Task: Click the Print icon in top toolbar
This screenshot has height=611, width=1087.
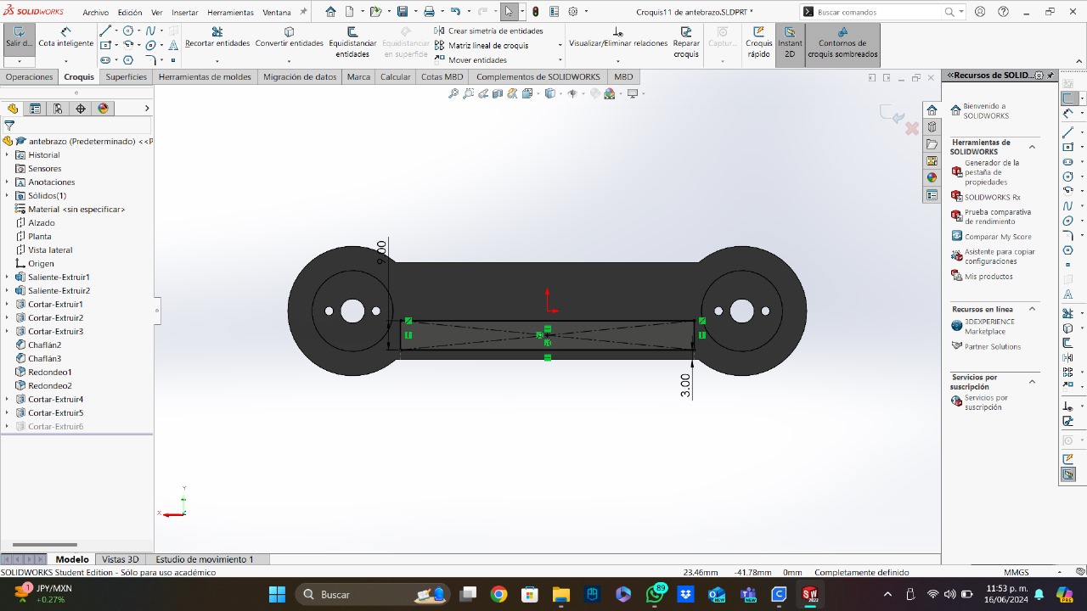Action: (429, 12)
